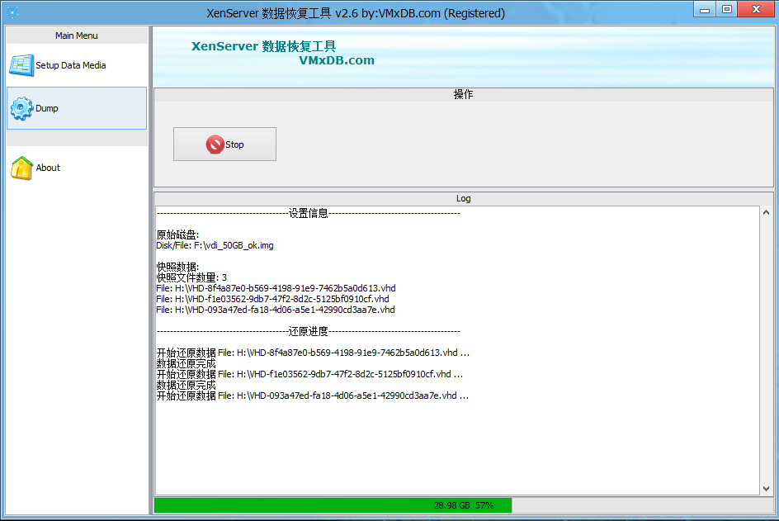The width and height of the screenshot is (779, 521).
Task: Click the 原始磁盘: log line
Action: tap(177, 234)
